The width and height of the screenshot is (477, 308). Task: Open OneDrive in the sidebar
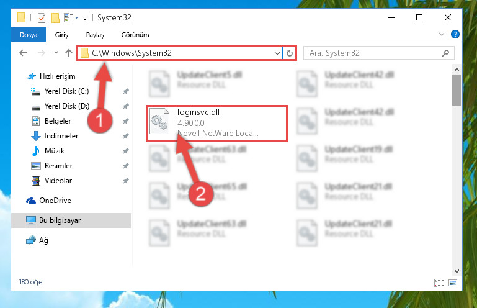[x=55, y=201]
